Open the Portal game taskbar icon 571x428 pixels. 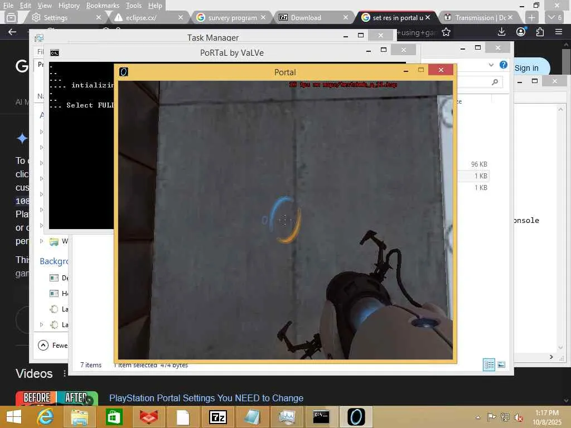(356, 417)
